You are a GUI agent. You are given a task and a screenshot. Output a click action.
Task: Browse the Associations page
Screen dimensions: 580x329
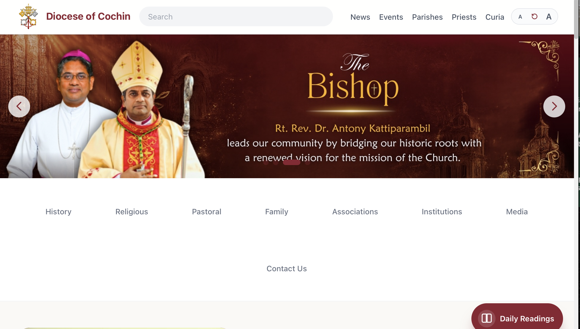click(355, 212)
